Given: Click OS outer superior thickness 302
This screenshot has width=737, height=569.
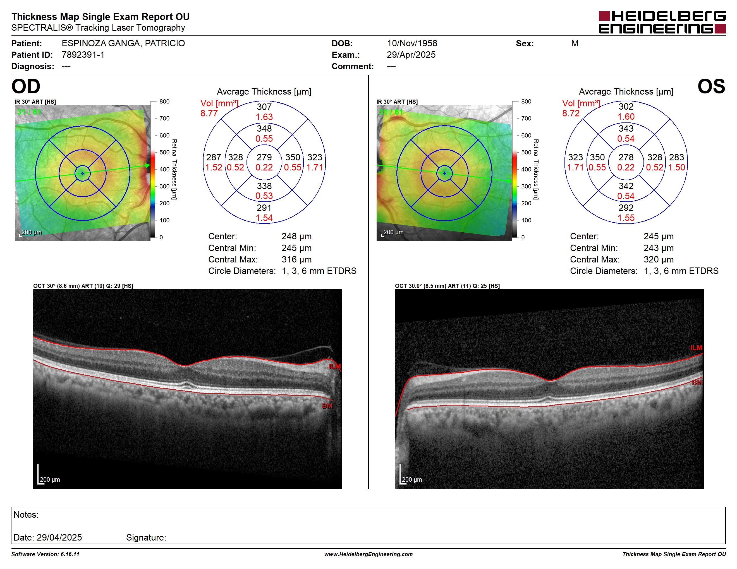Looking at the screenshot, I should click(626, 107).
